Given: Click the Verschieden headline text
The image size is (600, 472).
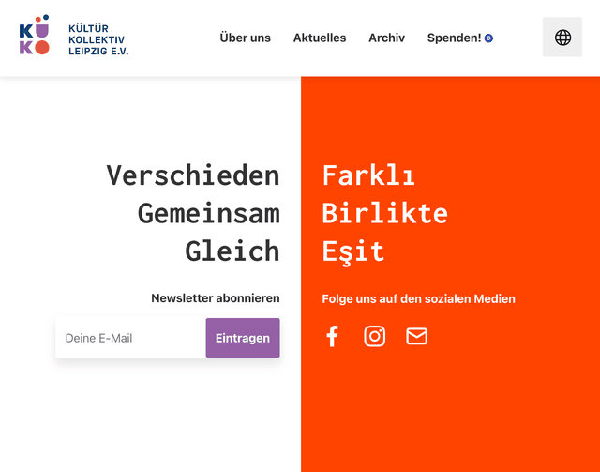Looking at the screenshot, I should pos(192,175).
